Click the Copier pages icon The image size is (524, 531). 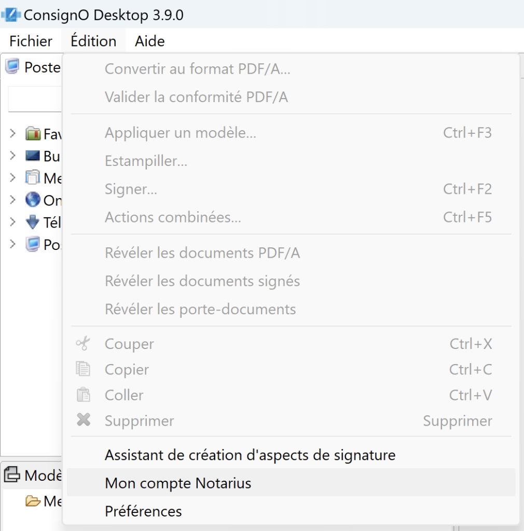(84, 369)
